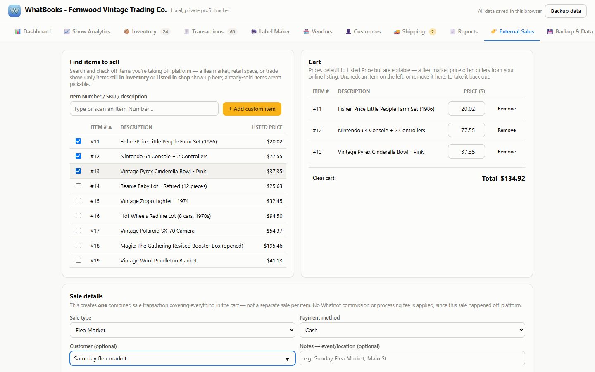Screen dimensions: 595x372
Task: Click the Label Maker printer icon
Action: coord(254,32)
